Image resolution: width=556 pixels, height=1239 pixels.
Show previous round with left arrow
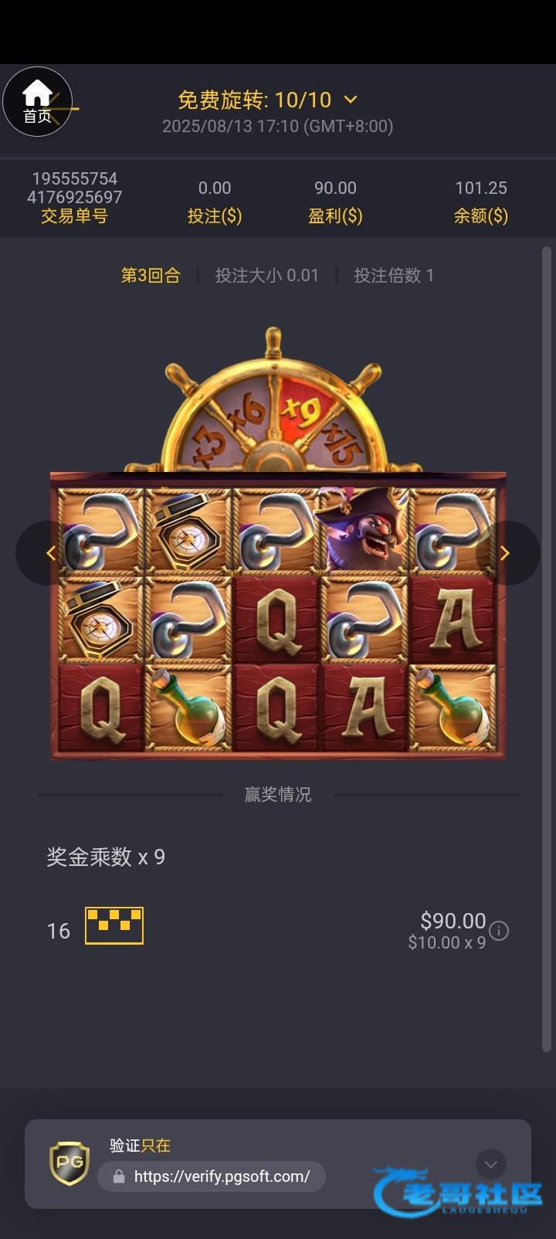click(x=48, y=552)
